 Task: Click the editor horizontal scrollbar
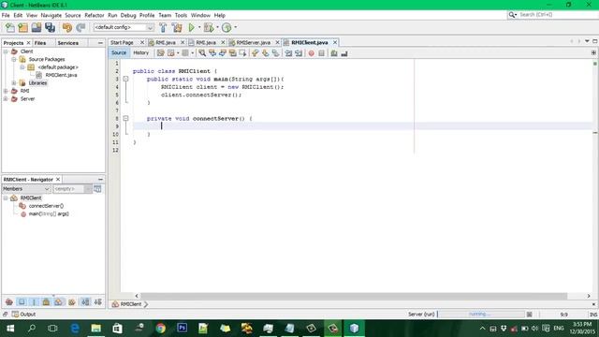354,296
